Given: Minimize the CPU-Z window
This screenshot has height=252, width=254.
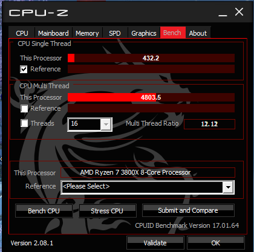Looking at the screenshot, I should click(223, 15).
